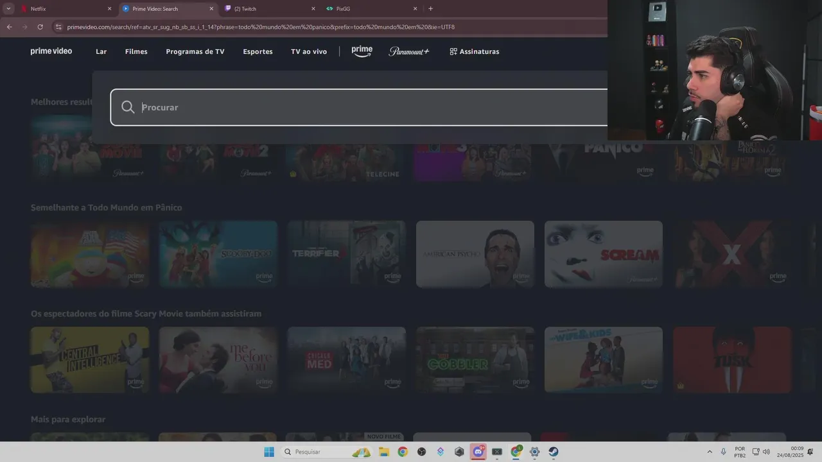Reload the page with the refresh icon
The height and width of the screenshot is (462, 822).
point(40,27)
